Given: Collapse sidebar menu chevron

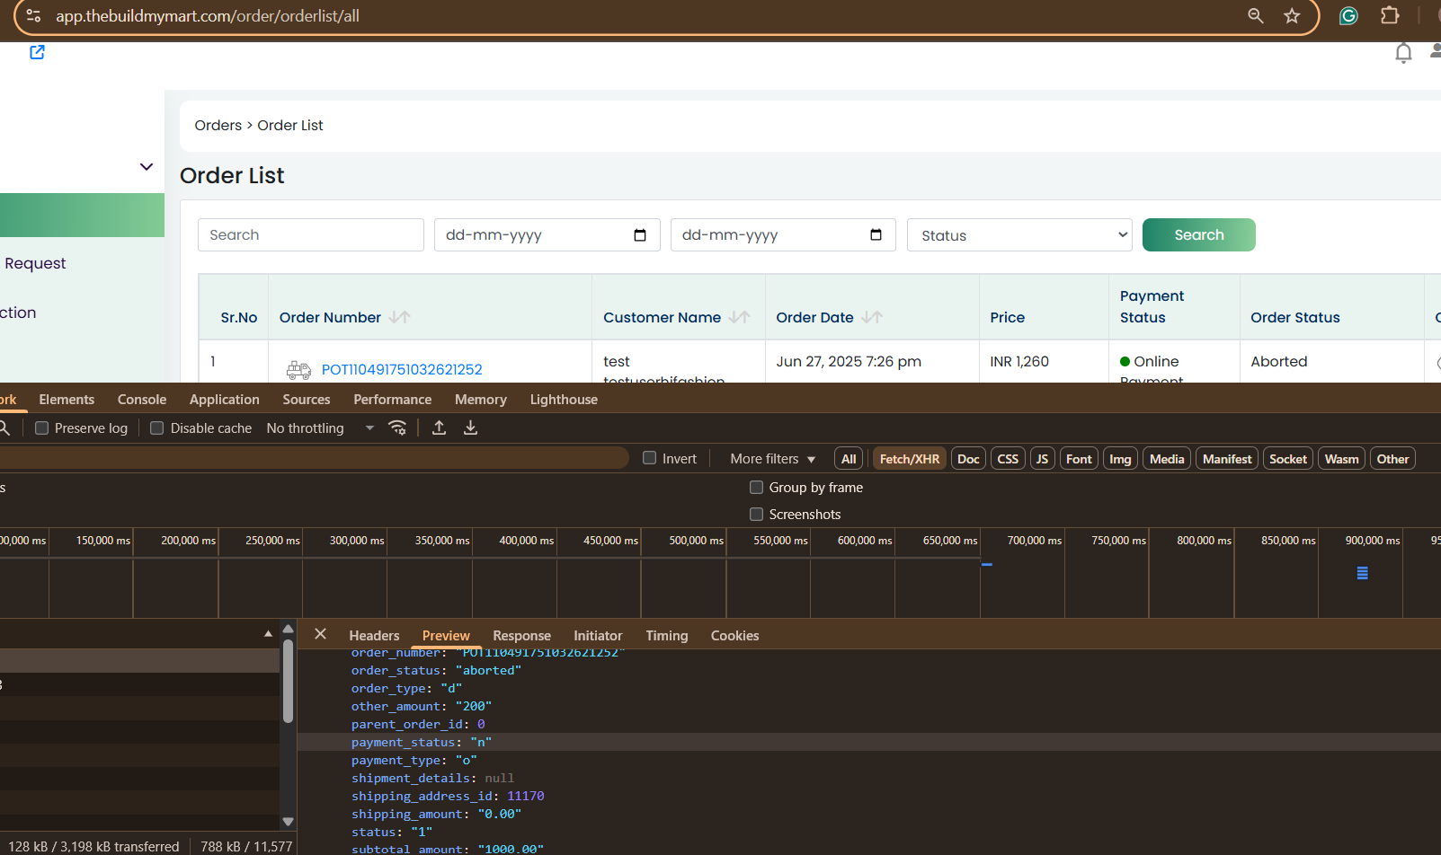Looking at the screenshot, I should [x=147, y=167].
